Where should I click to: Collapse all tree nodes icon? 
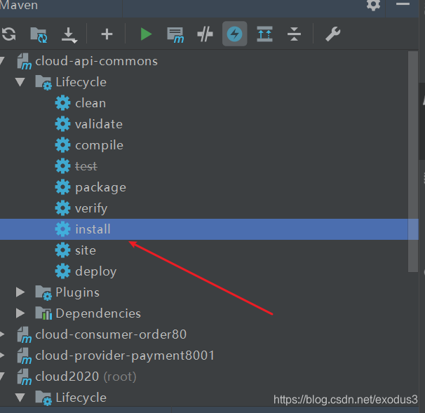[294, 34]
